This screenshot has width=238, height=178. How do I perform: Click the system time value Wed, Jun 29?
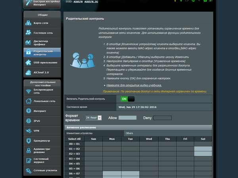click(137, 107)
